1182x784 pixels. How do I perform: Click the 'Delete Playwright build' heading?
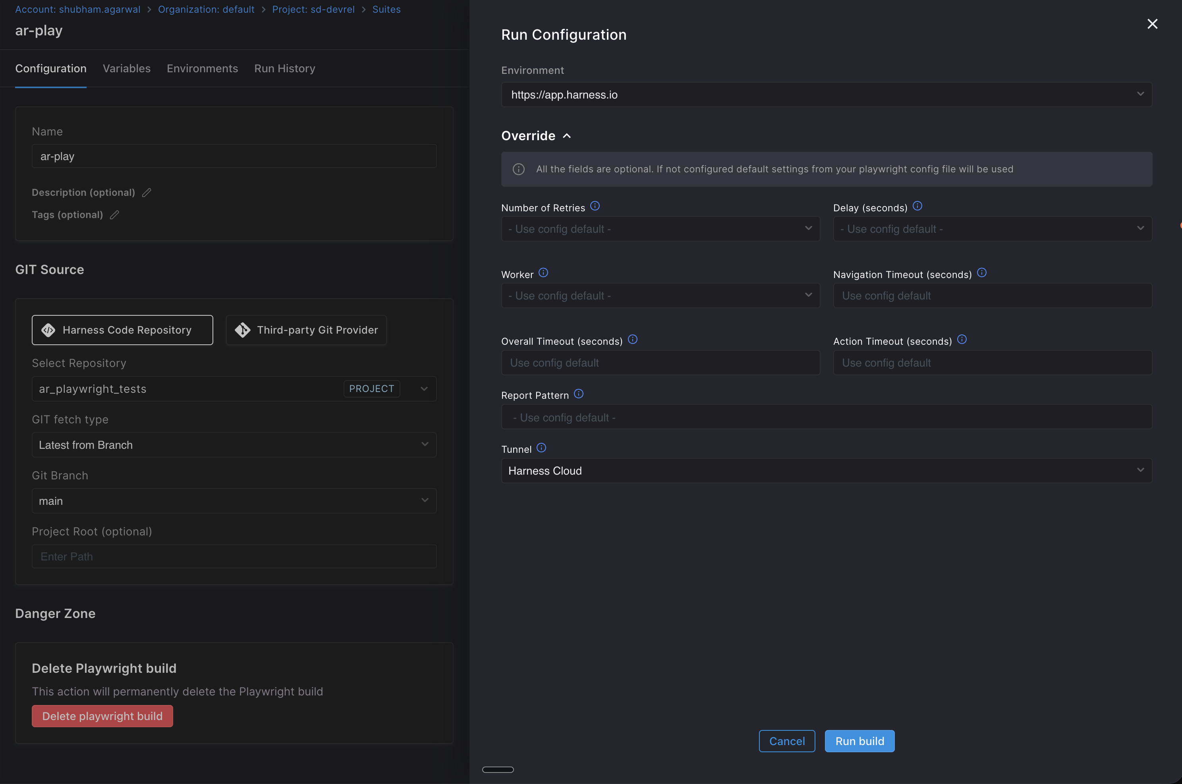(104, 668)
